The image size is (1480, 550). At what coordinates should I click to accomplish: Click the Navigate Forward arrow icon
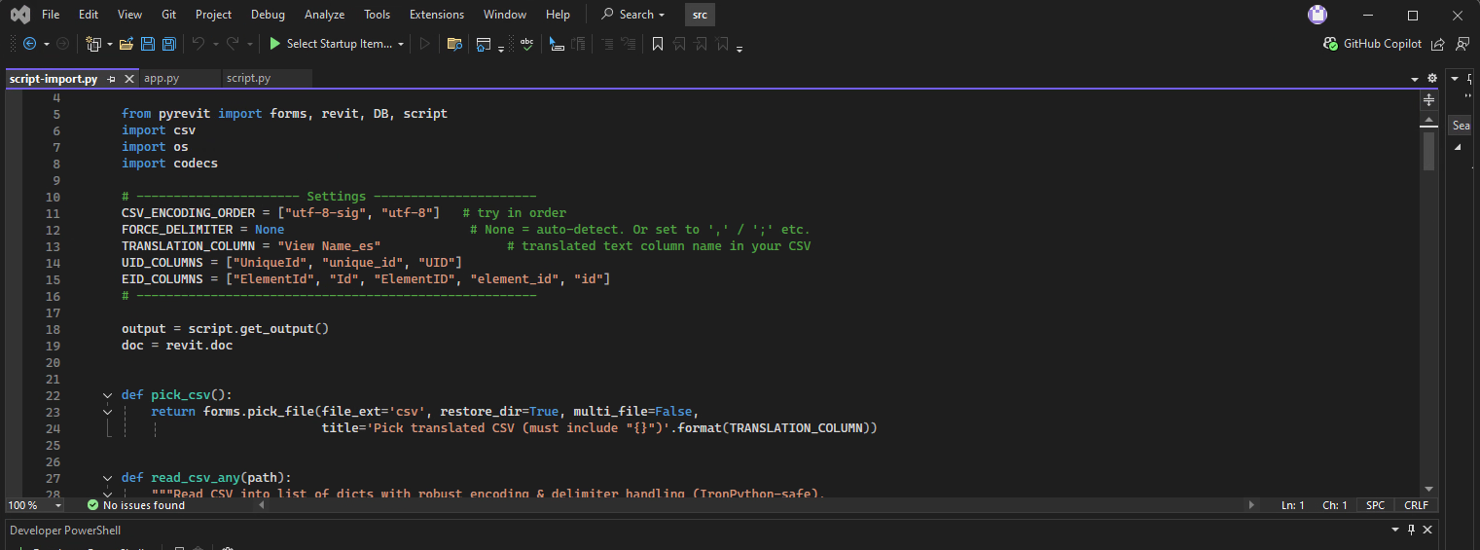62,44
